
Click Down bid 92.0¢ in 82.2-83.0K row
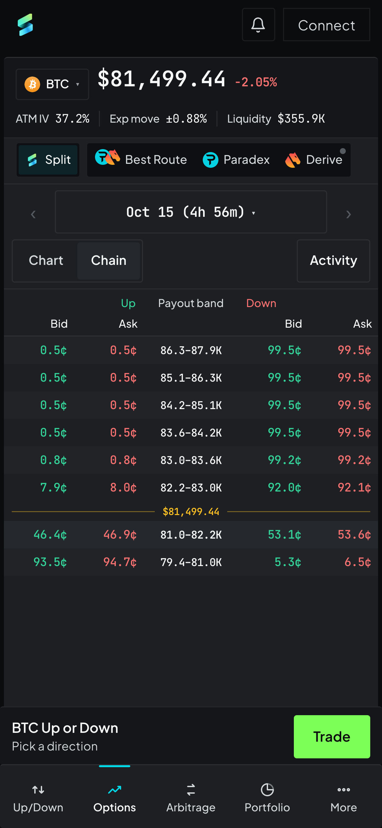tap(284, 488)
